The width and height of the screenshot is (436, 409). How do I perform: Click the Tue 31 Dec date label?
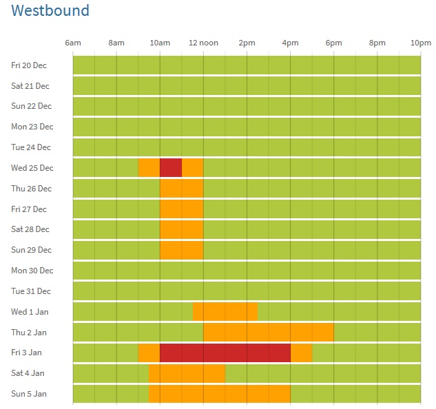(31, 291)
